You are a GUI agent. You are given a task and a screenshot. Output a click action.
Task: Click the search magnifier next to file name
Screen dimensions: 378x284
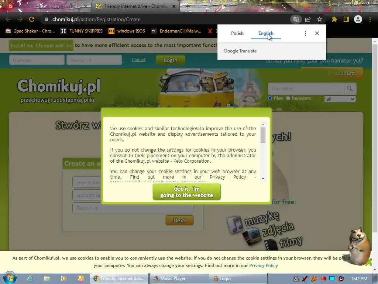click(x=350, y=89)
